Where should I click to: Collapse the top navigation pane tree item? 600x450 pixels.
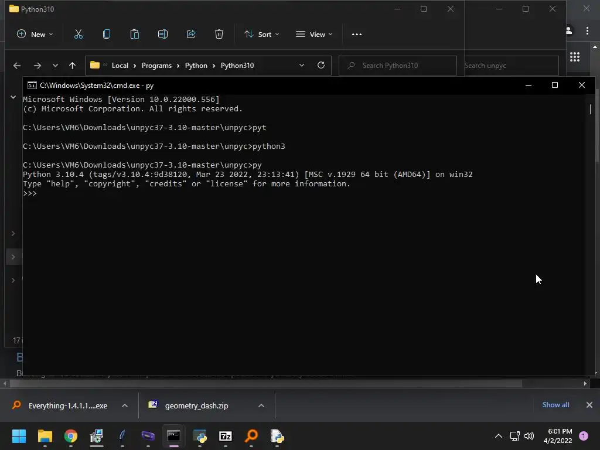(13, 97)
